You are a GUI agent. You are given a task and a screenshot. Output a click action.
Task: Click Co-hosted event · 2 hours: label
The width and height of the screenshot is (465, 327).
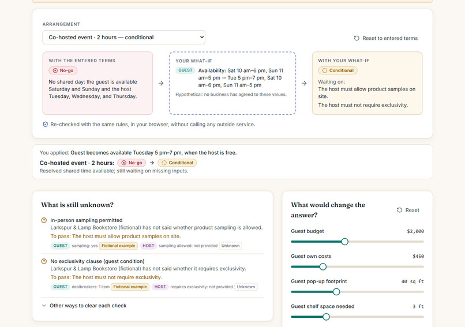(77, 163)
